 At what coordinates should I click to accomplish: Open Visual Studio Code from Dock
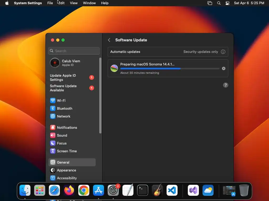172,190
